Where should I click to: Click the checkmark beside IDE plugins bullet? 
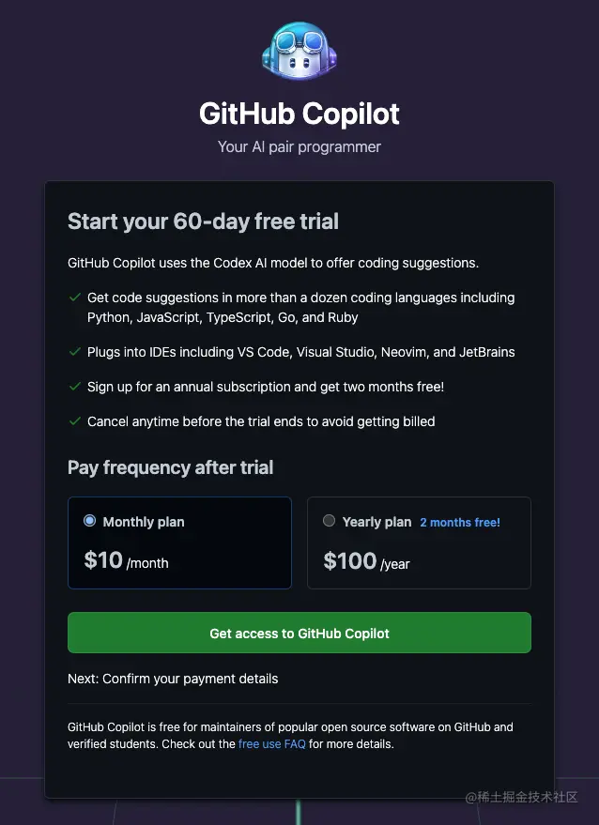click(75, 351)
